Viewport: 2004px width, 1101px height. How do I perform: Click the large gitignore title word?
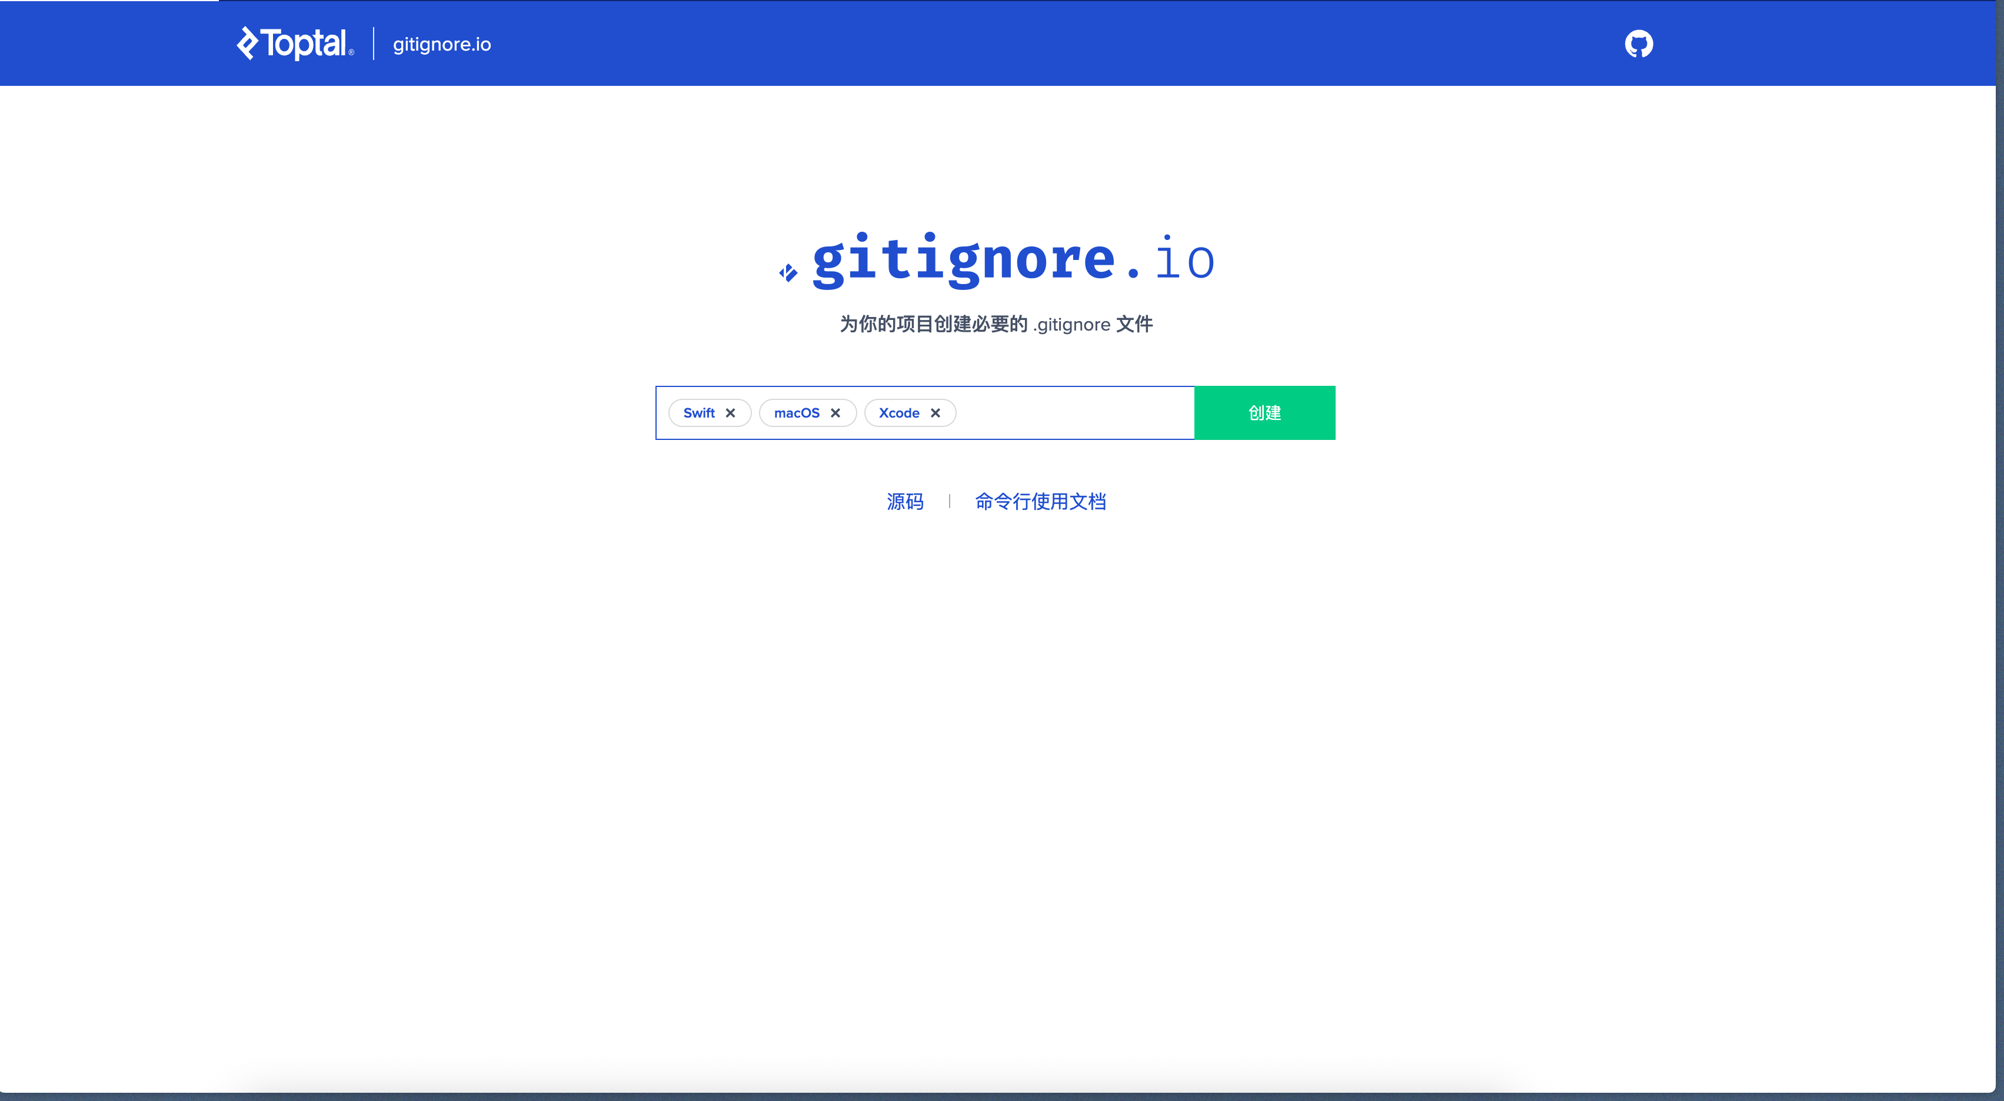pyautogui.click(x=963, y=260)
